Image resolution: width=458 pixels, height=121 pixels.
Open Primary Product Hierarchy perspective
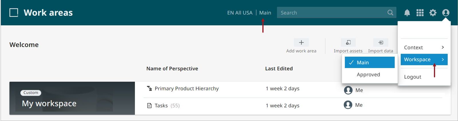pyautogui.click(x=186, y=89)
